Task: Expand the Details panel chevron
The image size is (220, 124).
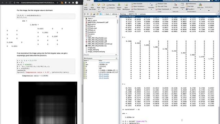Action: tap(116, 55)
